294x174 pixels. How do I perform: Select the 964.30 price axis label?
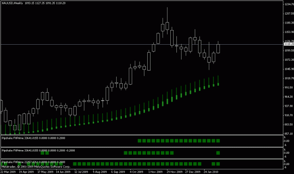tap(288, 97)
